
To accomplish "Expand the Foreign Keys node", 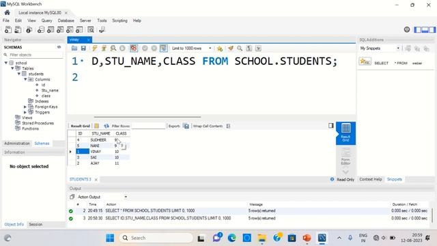I will tap(25, 107).
